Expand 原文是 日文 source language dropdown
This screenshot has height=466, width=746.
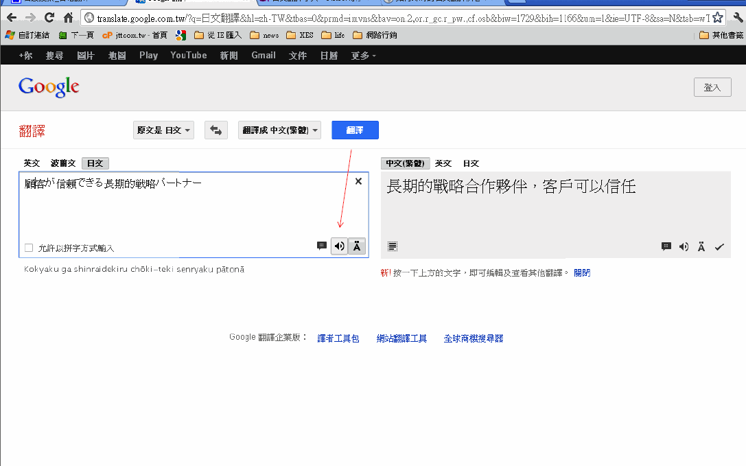point(163,130)
